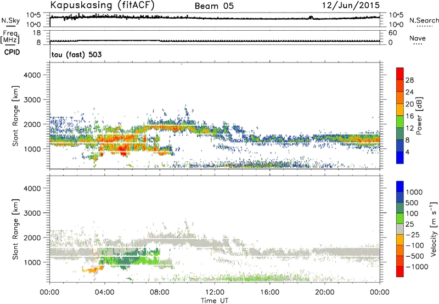
Task: Click the Power [dB] colorbar label
Action: click(419, 116)
